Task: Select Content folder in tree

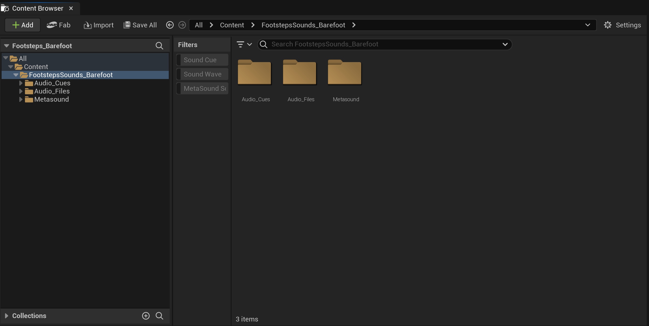Action: click(x=85, y=67)
